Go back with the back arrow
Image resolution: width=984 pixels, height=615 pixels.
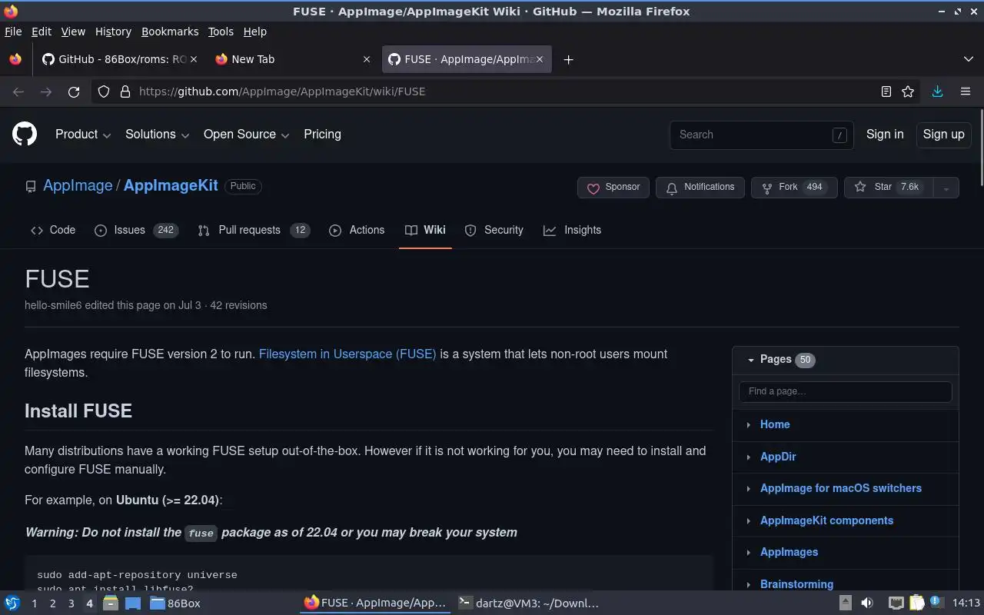coord(18,91)
